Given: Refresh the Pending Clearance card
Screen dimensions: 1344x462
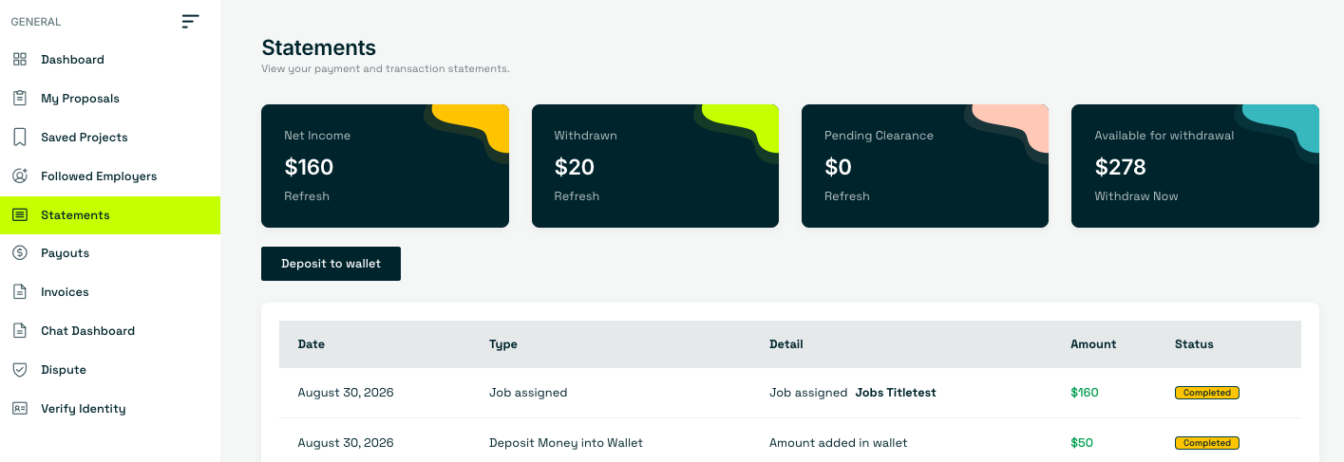Looking at the screenshot, I should point(847,196).
